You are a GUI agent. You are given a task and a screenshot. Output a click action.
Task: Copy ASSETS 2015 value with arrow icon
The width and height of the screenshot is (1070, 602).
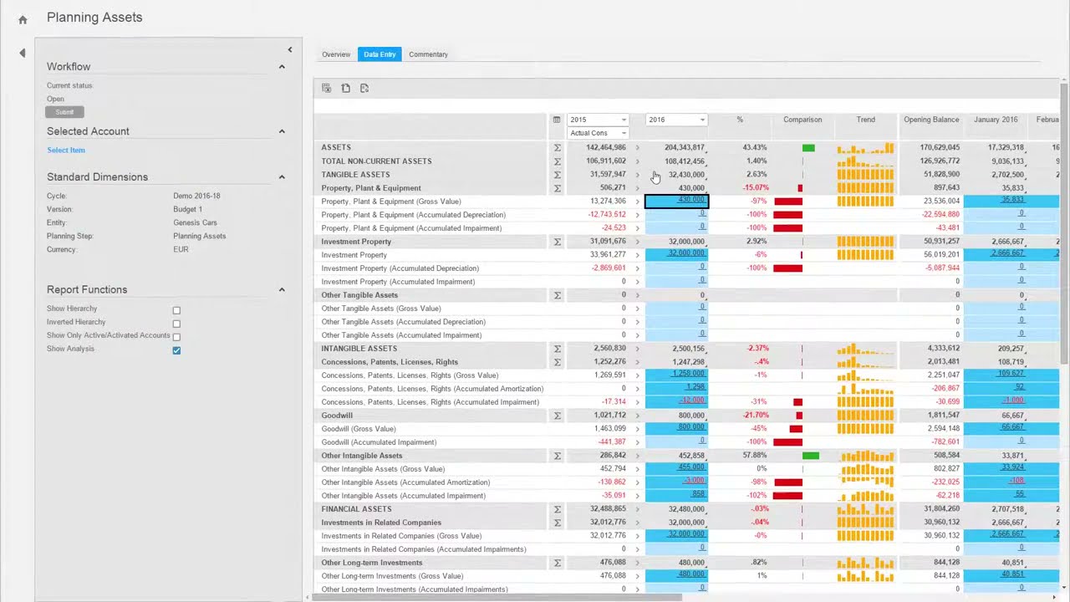pos(637,148)
